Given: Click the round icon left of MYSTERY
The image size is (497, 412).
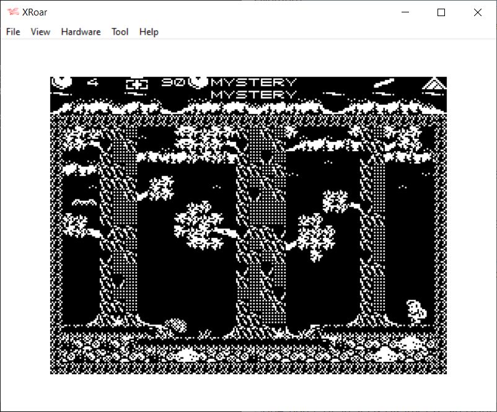Looking at the screenshot, I should point(198,82).
